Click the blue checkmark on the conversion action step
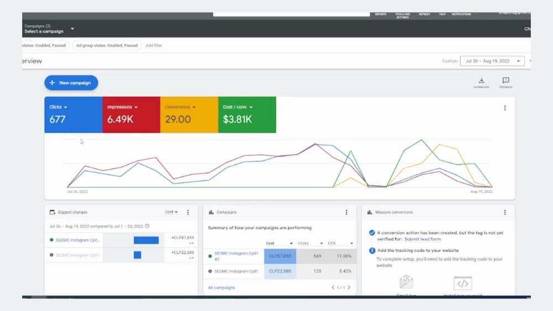 (x=372, y=233)
